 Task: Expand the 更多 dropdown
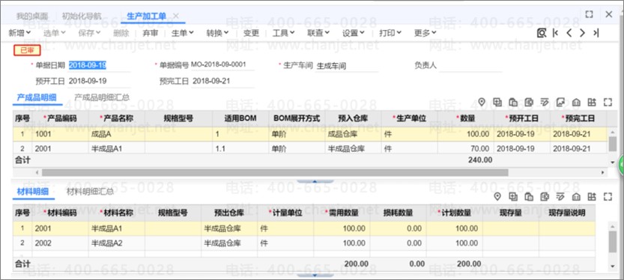click(425, 33)
